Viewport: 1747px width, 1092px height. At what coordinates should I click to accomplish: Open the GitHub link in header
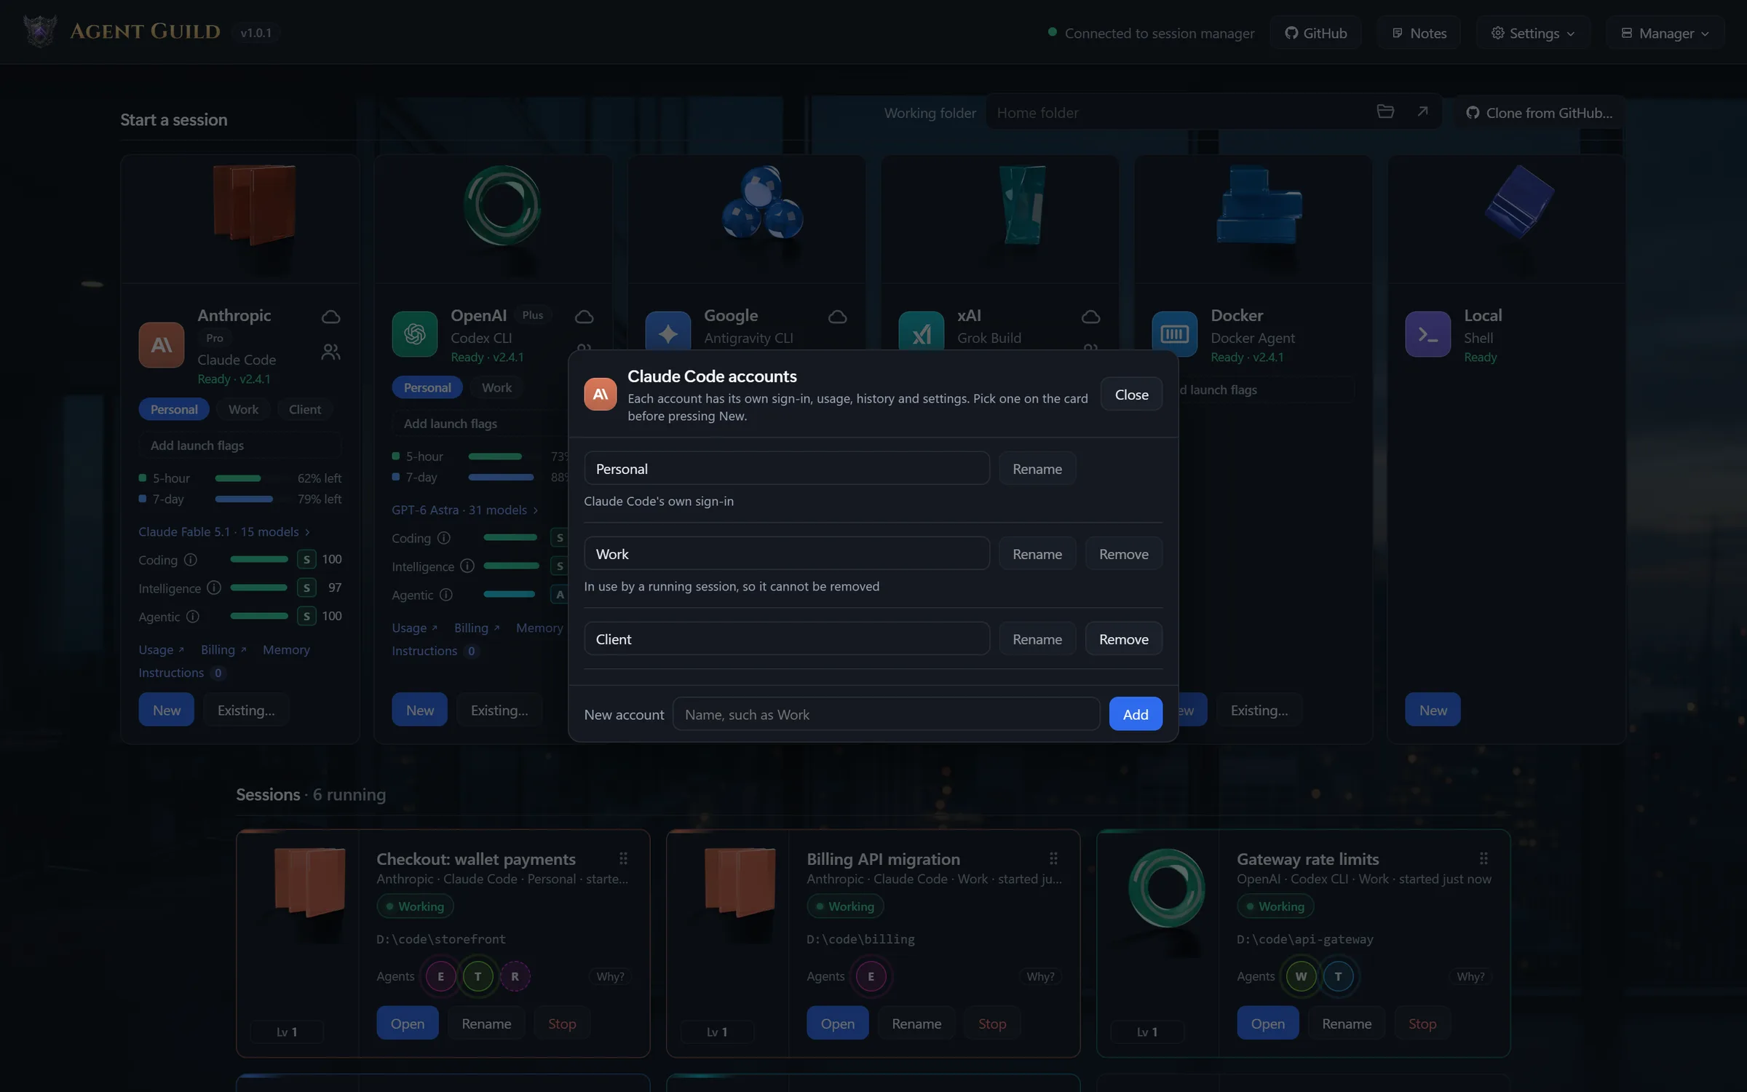click(1315, 33)
